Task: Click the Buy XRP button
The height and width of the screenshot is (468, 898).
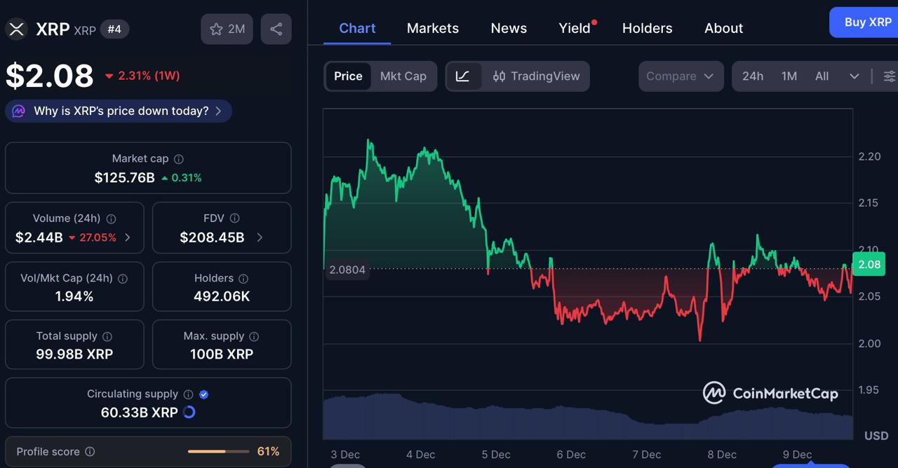Action: click(x=865, y=22)
